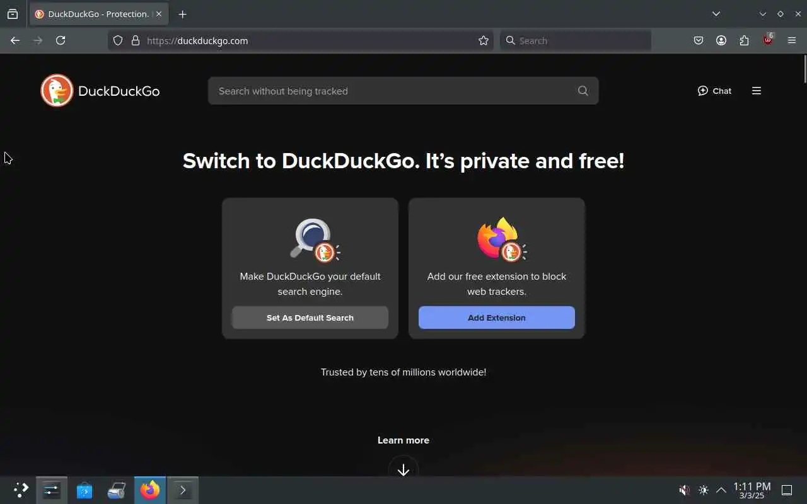Screen dimensions: 807x504
Task: Click the uBlock Origin extension icon
Action: click(x=768, y=39)
